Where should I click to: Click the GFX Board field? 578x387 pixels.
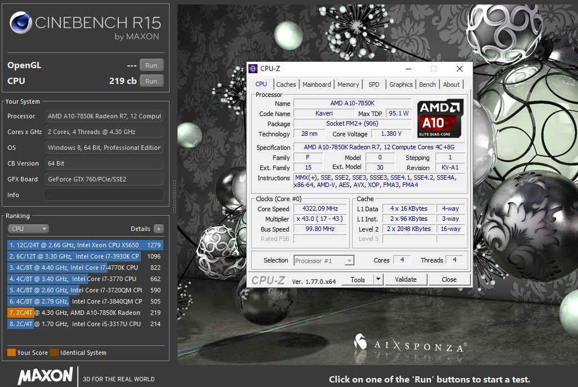104,179
